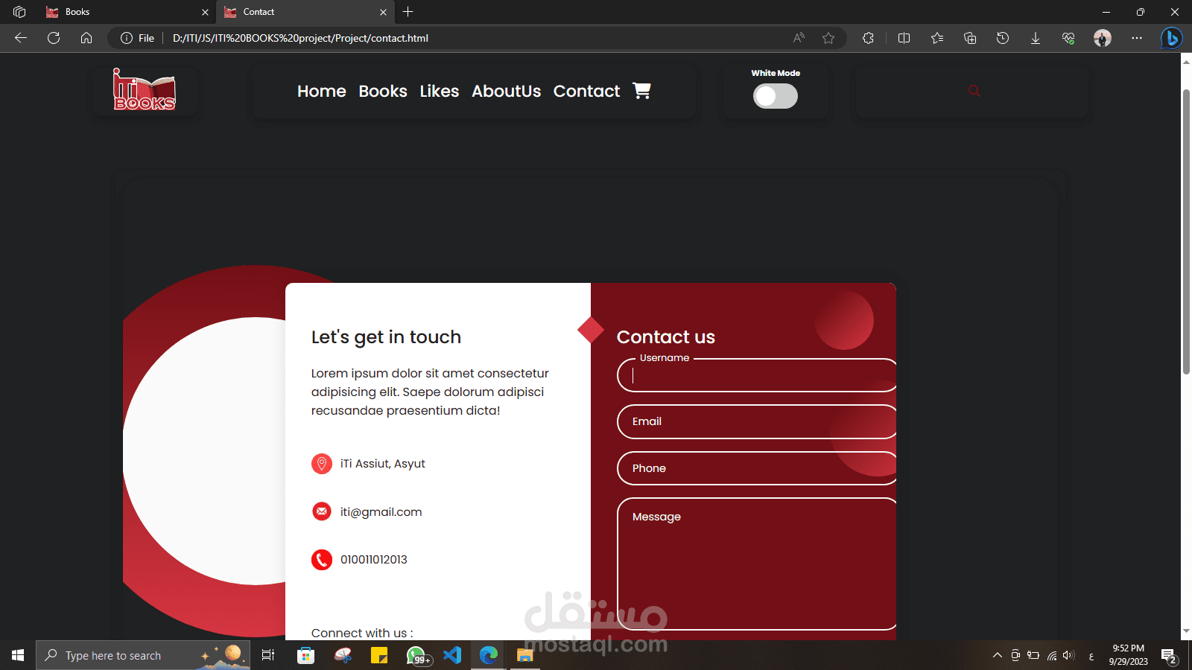The width and height of the screenshot is (1192, 670).
Task: Open the Bing Copilot sidebar button
Action: pyautogui.click(x=1172, y=38)
